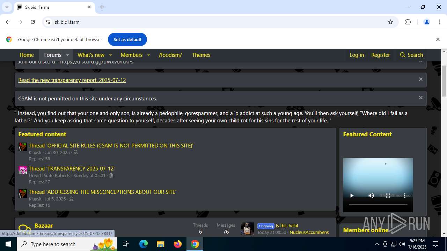
Task: Open File Explorer from the taskbar
Action: click(161, 244)
